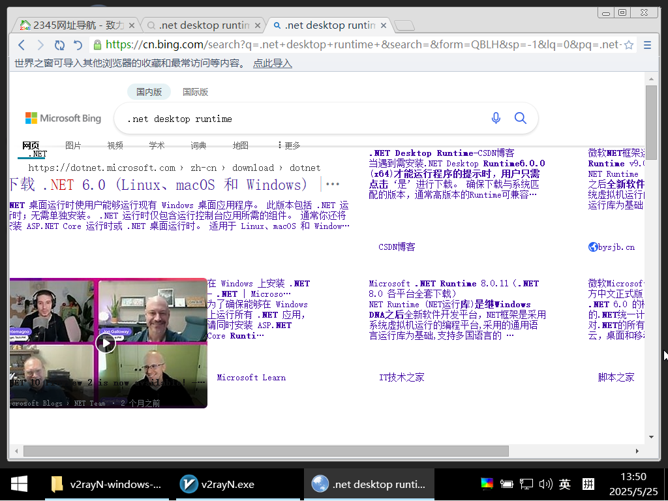Screen dimensions: 668x501
Task: Select the 网页 results tab
Action: coord(31,145)
